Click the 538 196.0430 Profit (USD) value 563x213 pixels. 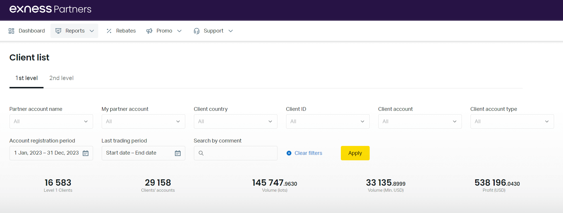[x=497, y=183]
